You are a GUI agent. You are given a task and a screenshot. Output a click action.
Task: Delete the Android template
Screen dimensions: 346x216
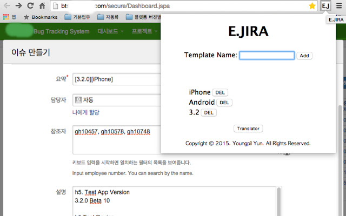pos(224,103)
